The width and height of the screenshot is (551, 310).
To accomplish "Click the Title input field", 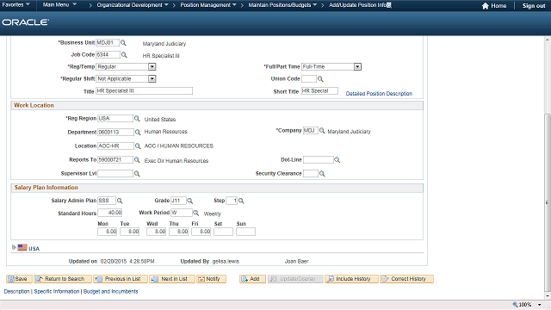I will tap(144, 91).
